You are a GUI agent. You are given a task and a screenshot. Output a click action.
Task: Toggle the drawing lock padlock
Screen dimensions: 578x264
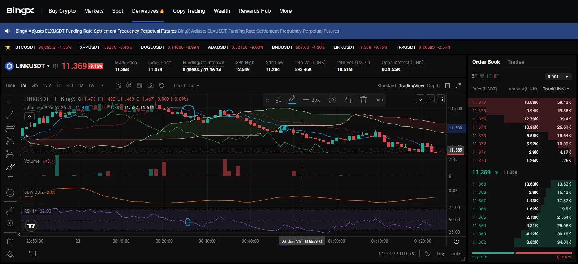click(x=348, y=100)
